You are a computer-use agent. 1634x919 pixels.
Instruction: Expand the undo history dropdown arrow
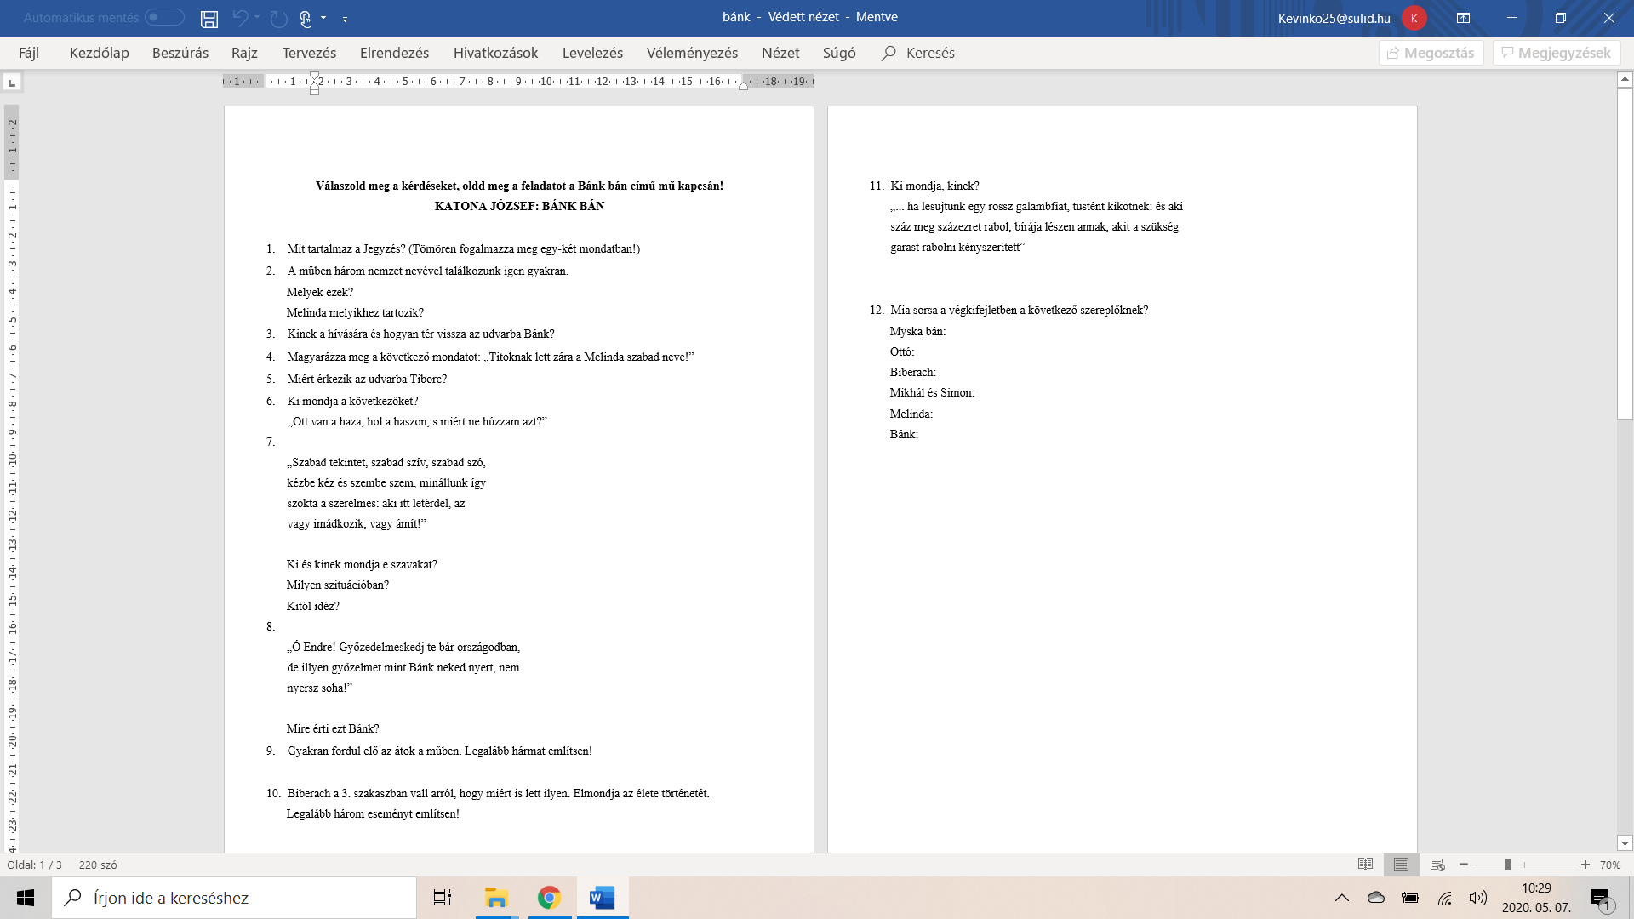point(257,18)
